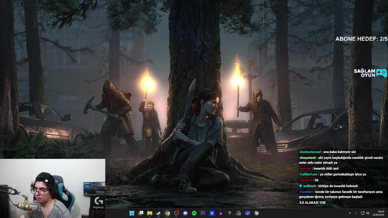Open the monitor-shaped app in the taskbar
This screenshot has width=388, height=218.
[248, 213]
